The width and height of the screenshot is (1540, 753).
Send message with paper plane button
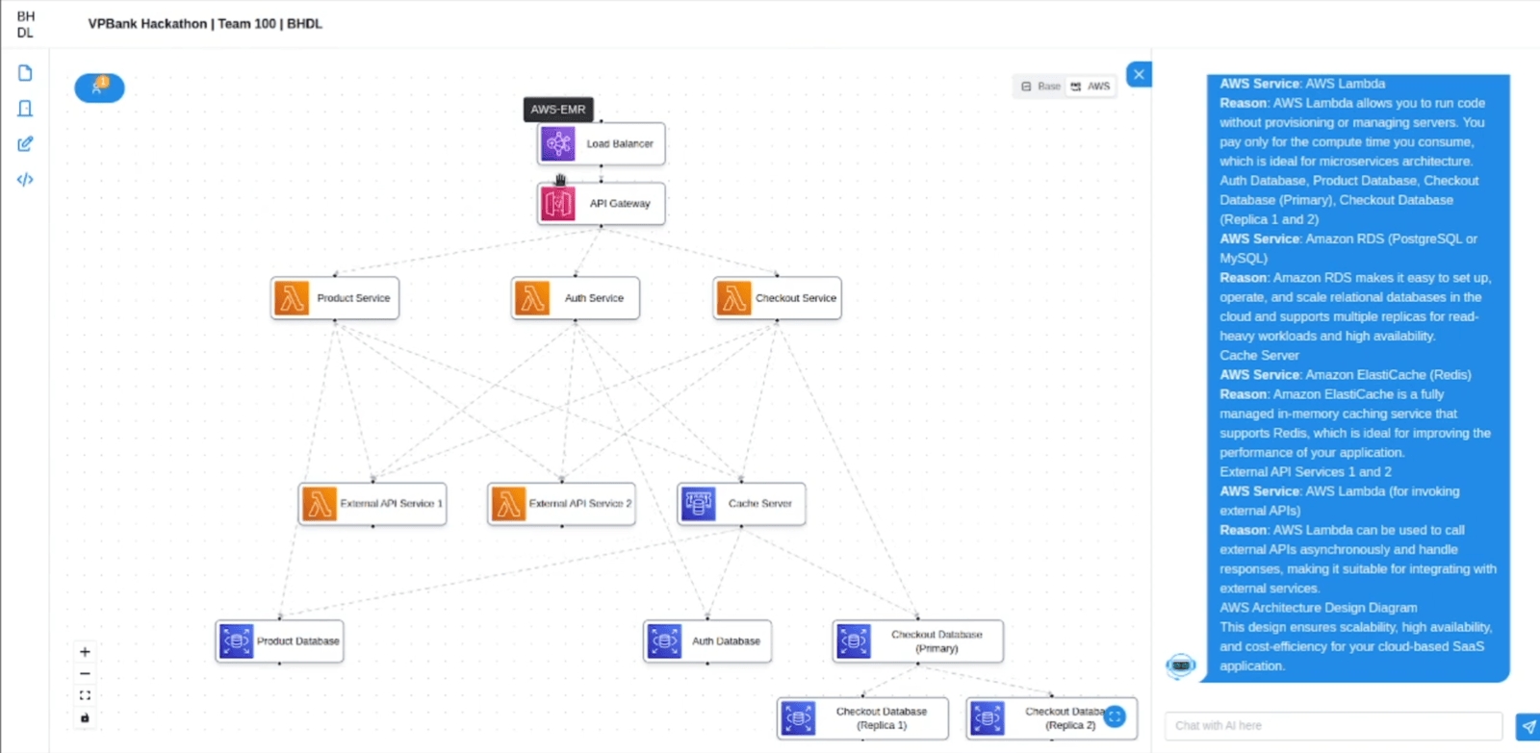(1528, 727)
